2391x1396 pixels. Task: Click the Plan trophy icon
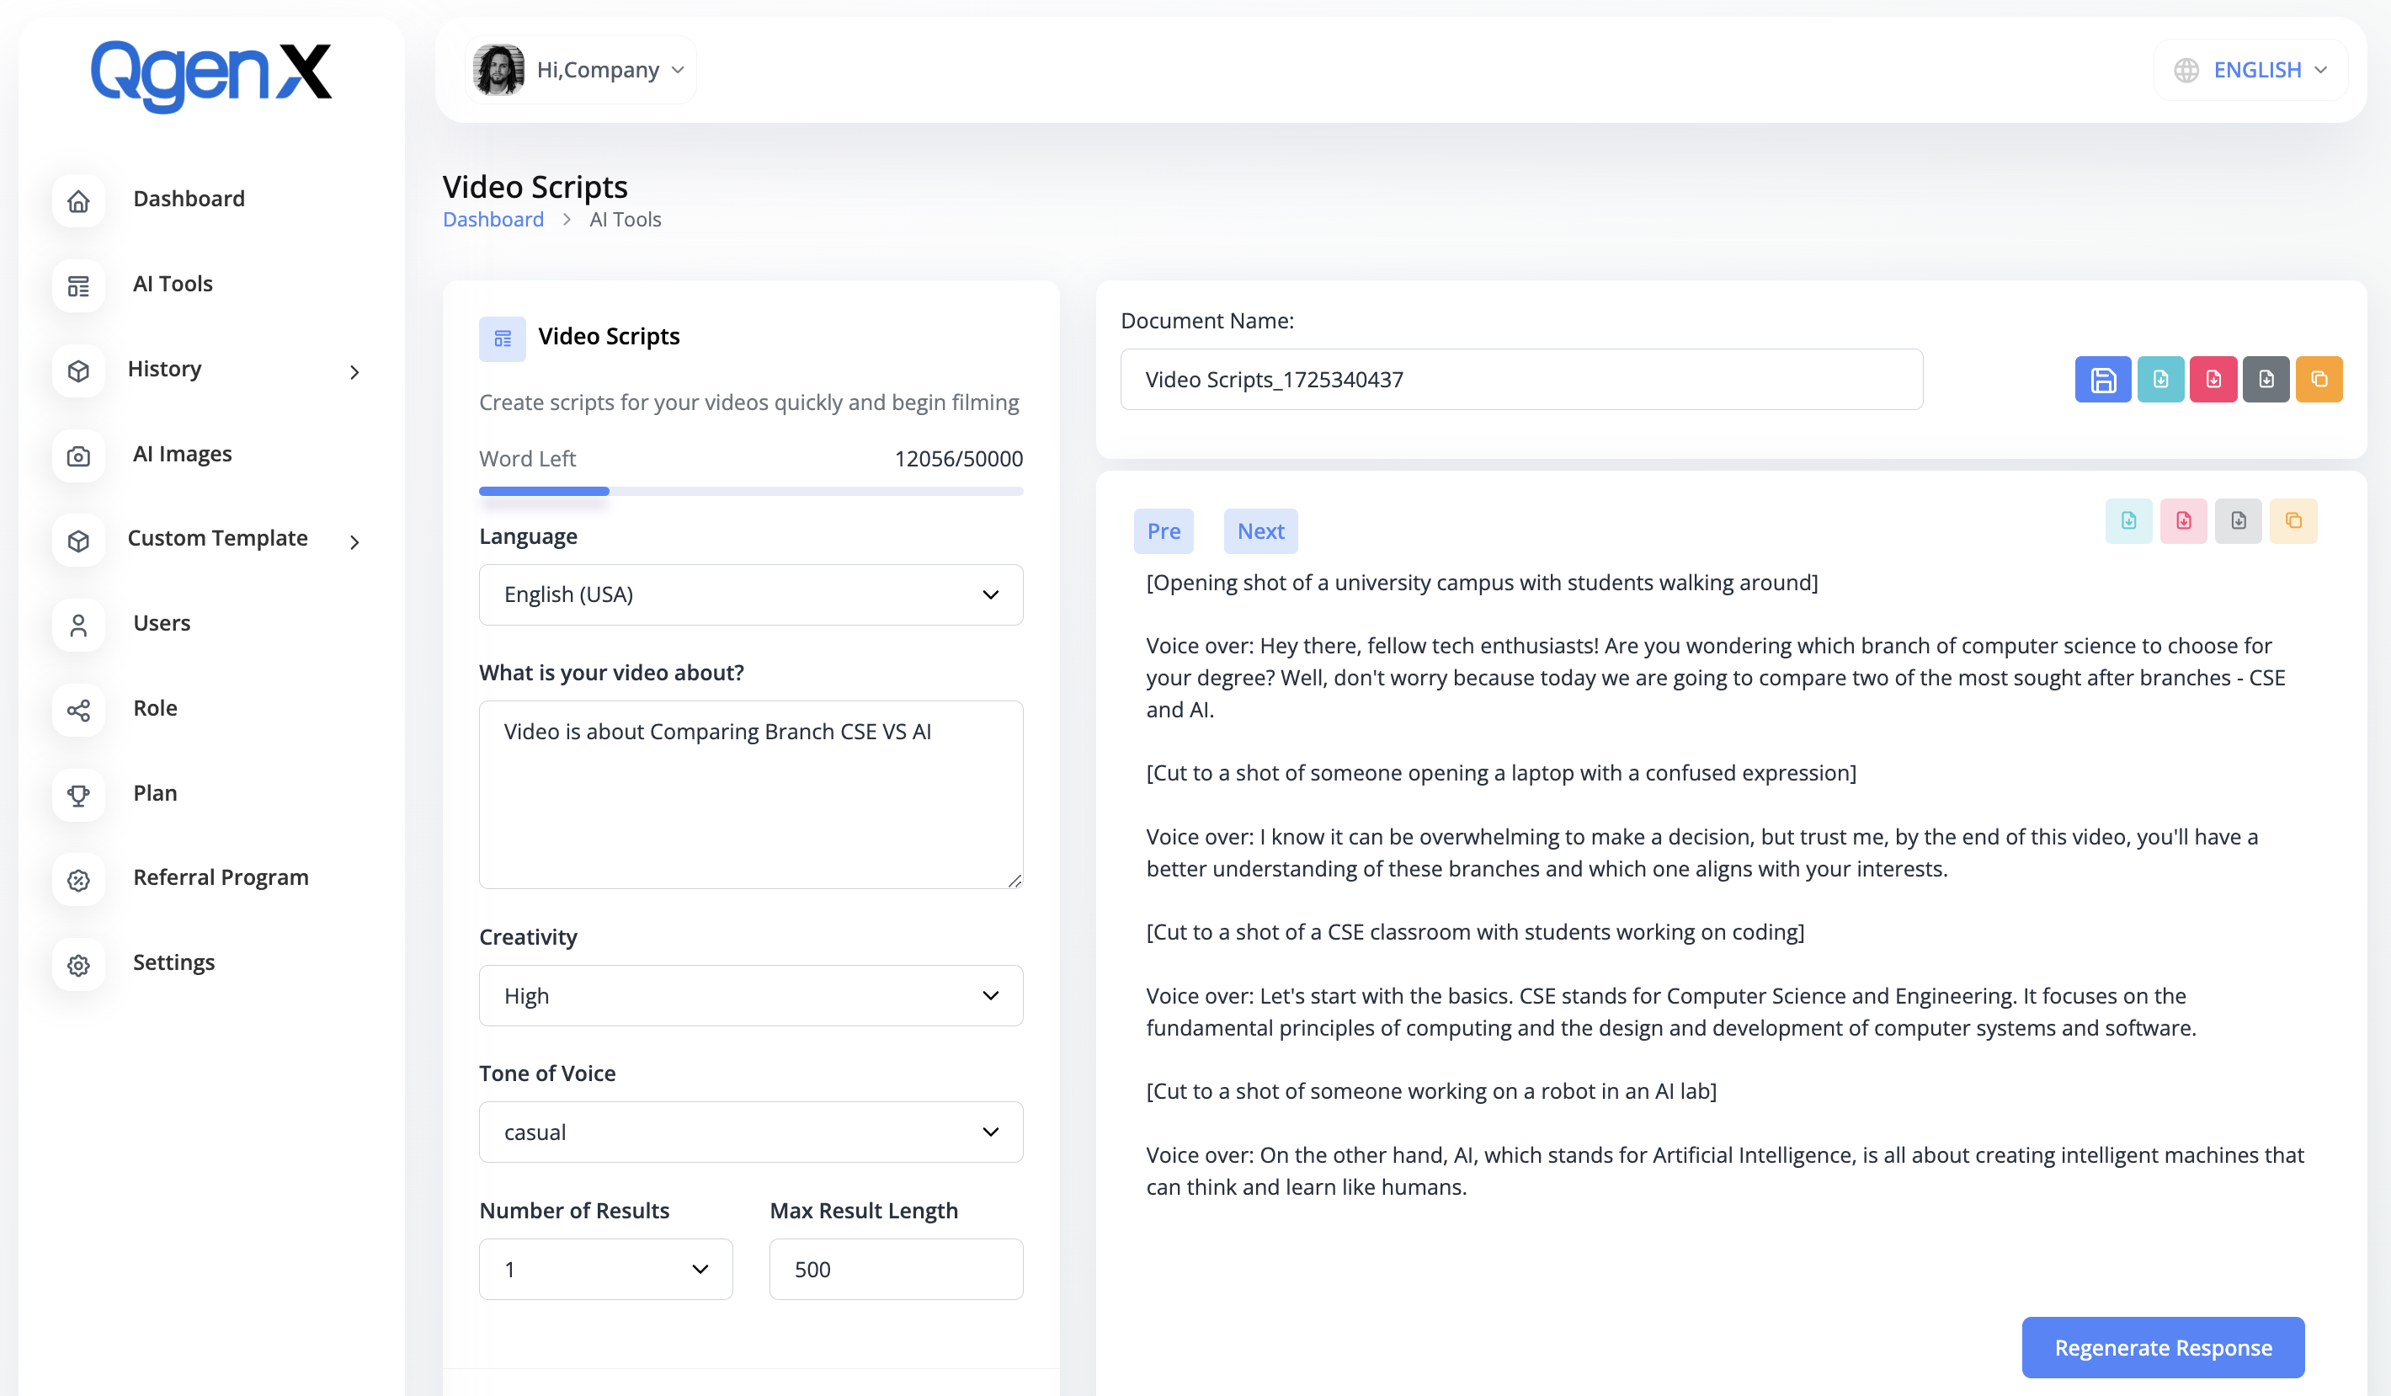point(79,794)
